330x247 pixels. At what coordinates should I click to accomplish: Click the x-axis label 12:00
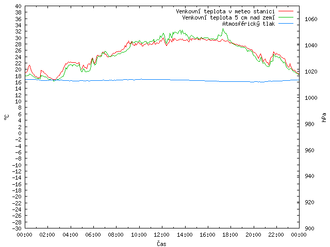[x=161, y=235]
